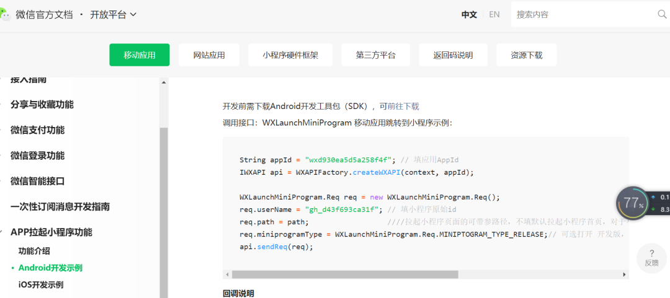Select the 小程序硬件框架 tab
The width and height of the screenshot is (670, 298).
coord(290,55)
